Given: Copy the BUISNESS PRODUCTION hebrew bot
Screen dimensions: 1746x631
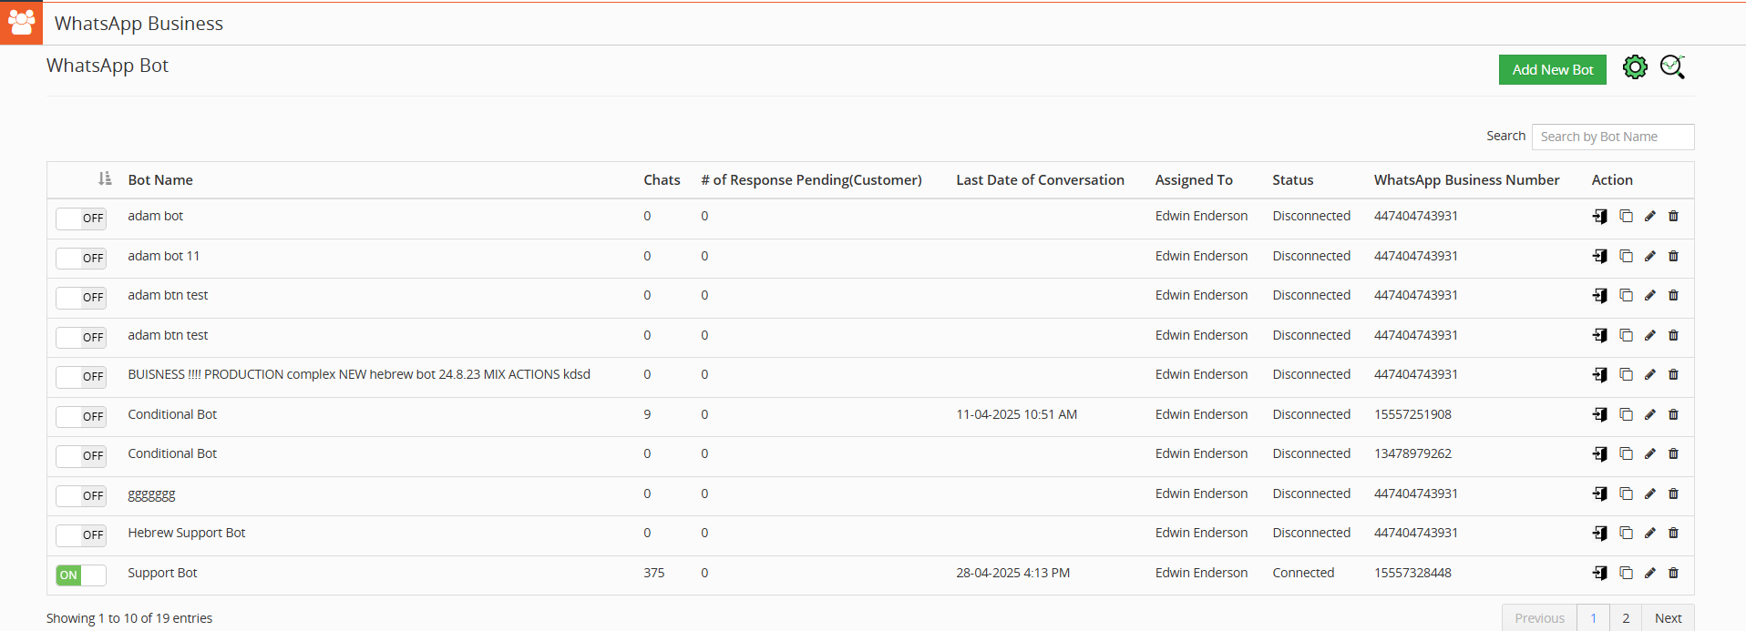Looking at the screenshot, I should (x=1626, y=375).
